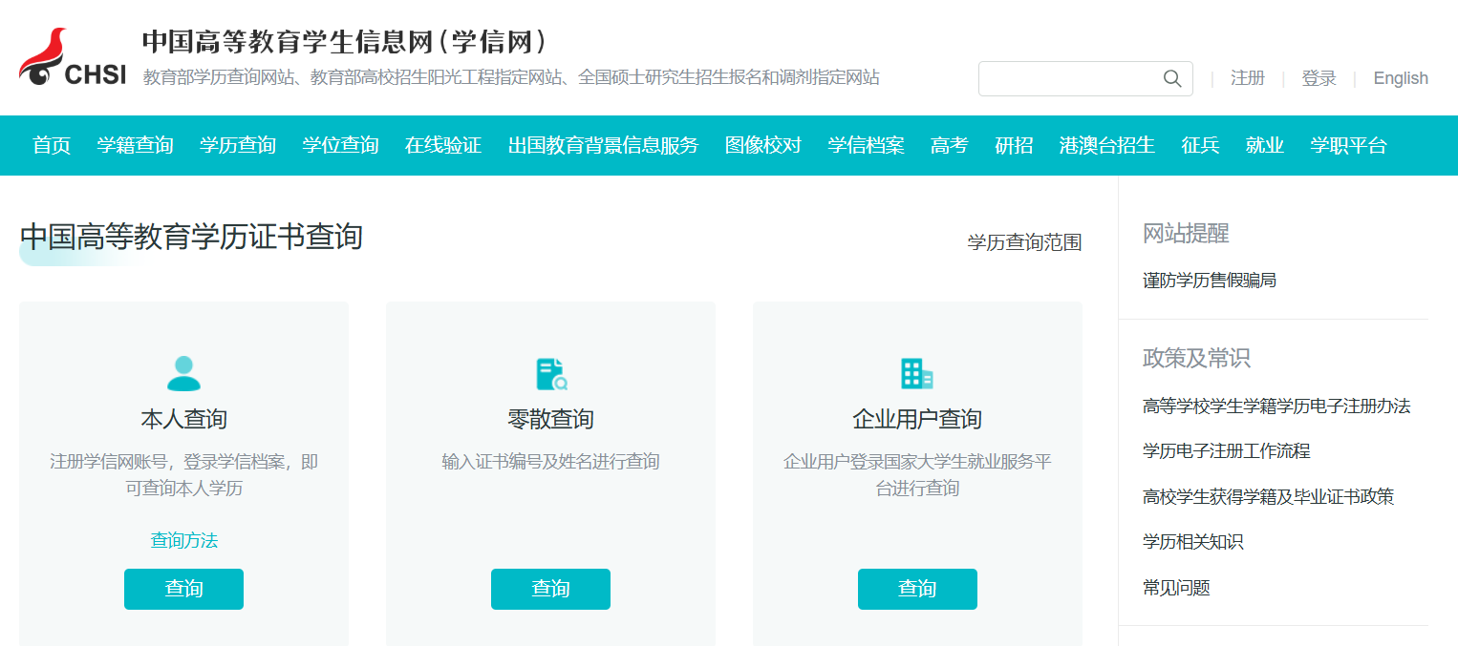This screenshot has height=646, width=1458.
Task: Click the 查询 button under 零散查询
Action: pyautogui.click(x=550, y=589)
